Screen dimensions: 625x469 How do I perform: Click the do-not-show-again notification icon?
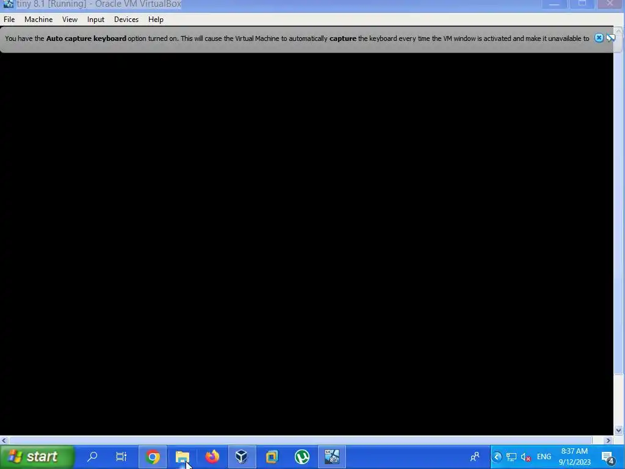pos(610,38)
